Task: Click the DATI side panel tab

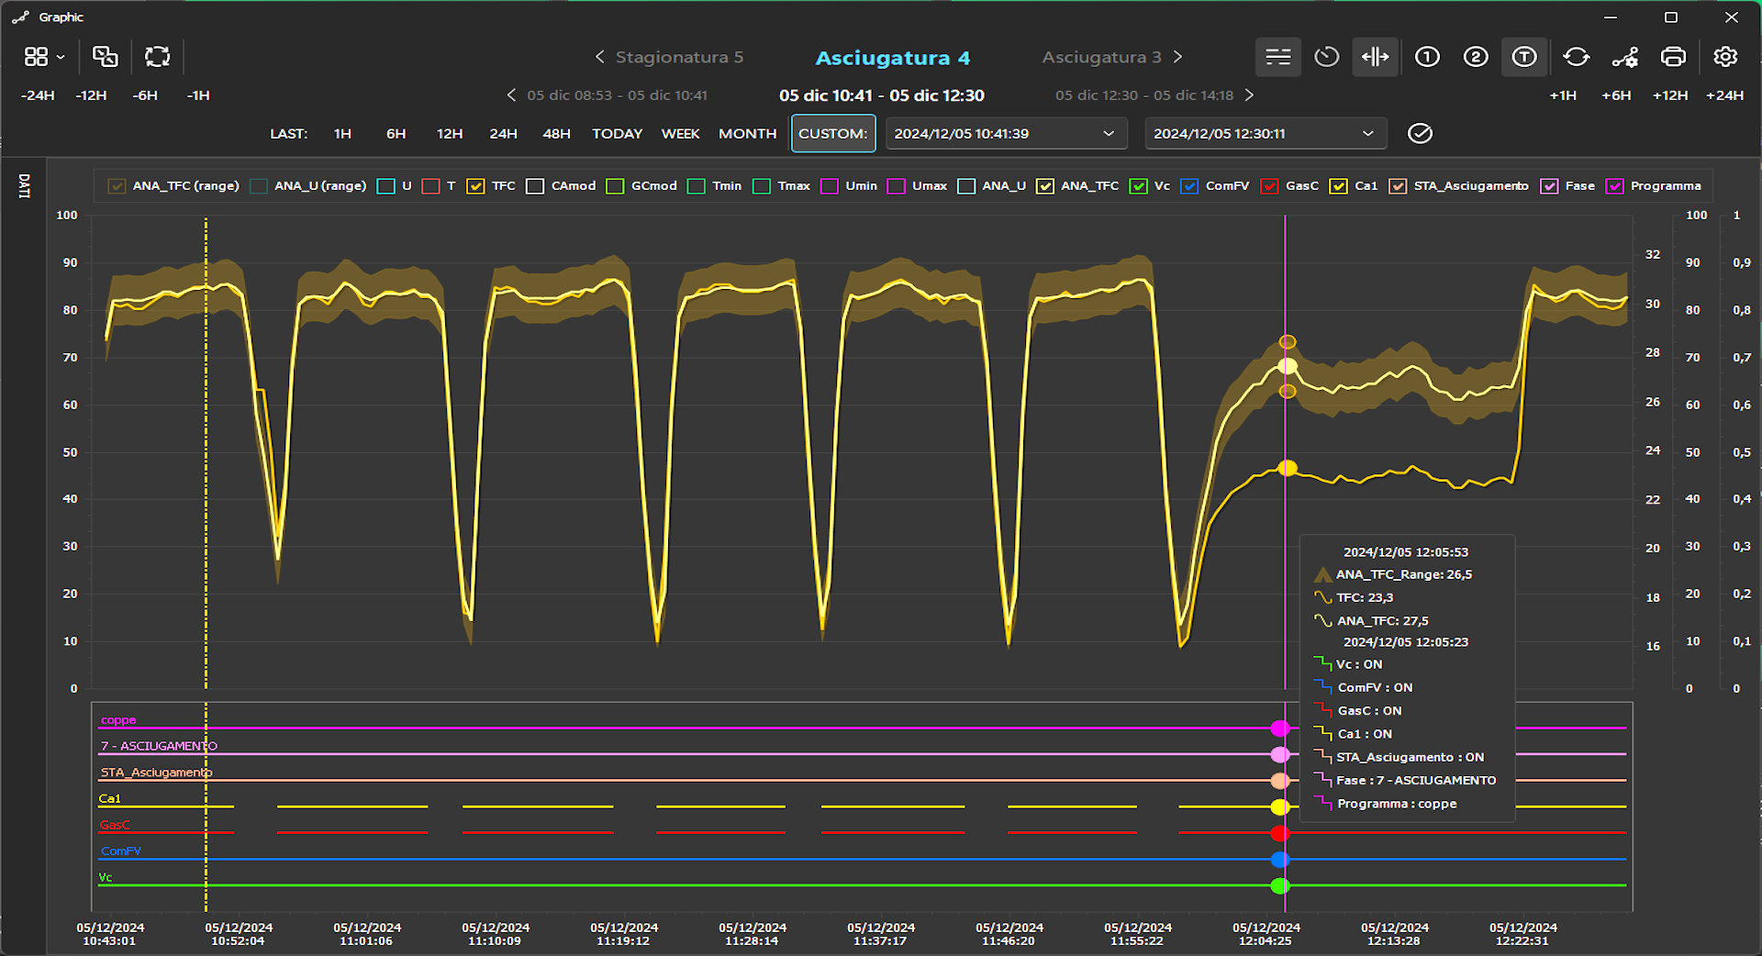Action: [25, 186]
